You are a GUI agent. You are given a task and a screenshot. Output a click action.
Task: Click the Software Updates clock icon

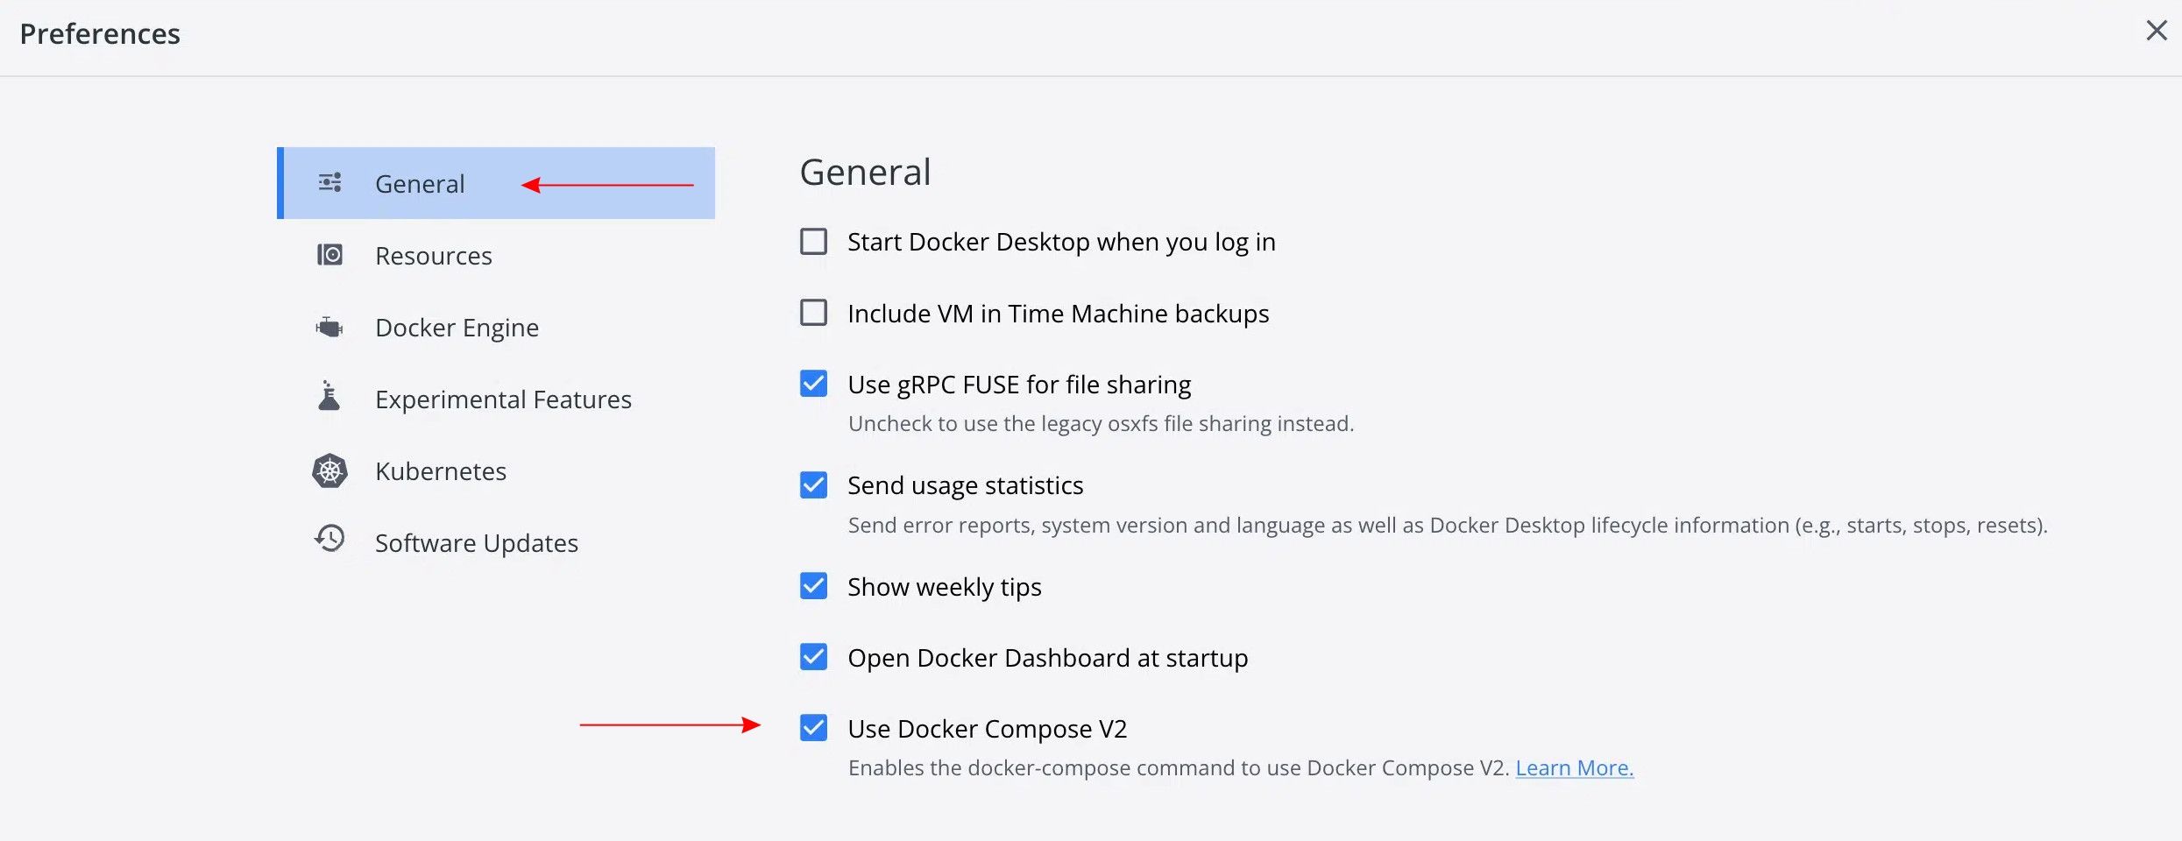[x=330, y=538]
